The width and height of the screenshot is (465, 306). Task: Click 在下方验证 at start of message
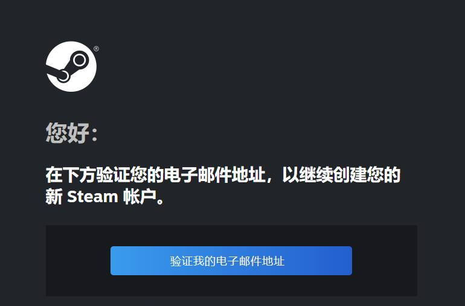click(87, 174)
